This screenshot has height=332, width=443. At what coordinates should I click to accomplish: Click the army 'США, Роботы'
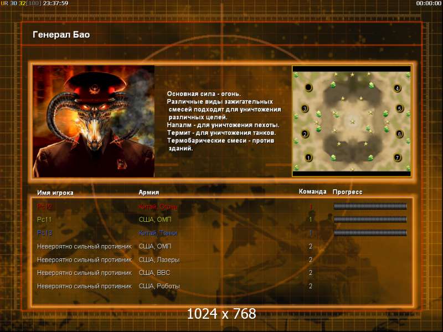(159, 286)
